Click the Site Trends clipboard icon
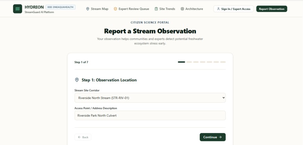The height and width of the screenshot is (145, 303). pyautogui.click(x=156, y=9)
